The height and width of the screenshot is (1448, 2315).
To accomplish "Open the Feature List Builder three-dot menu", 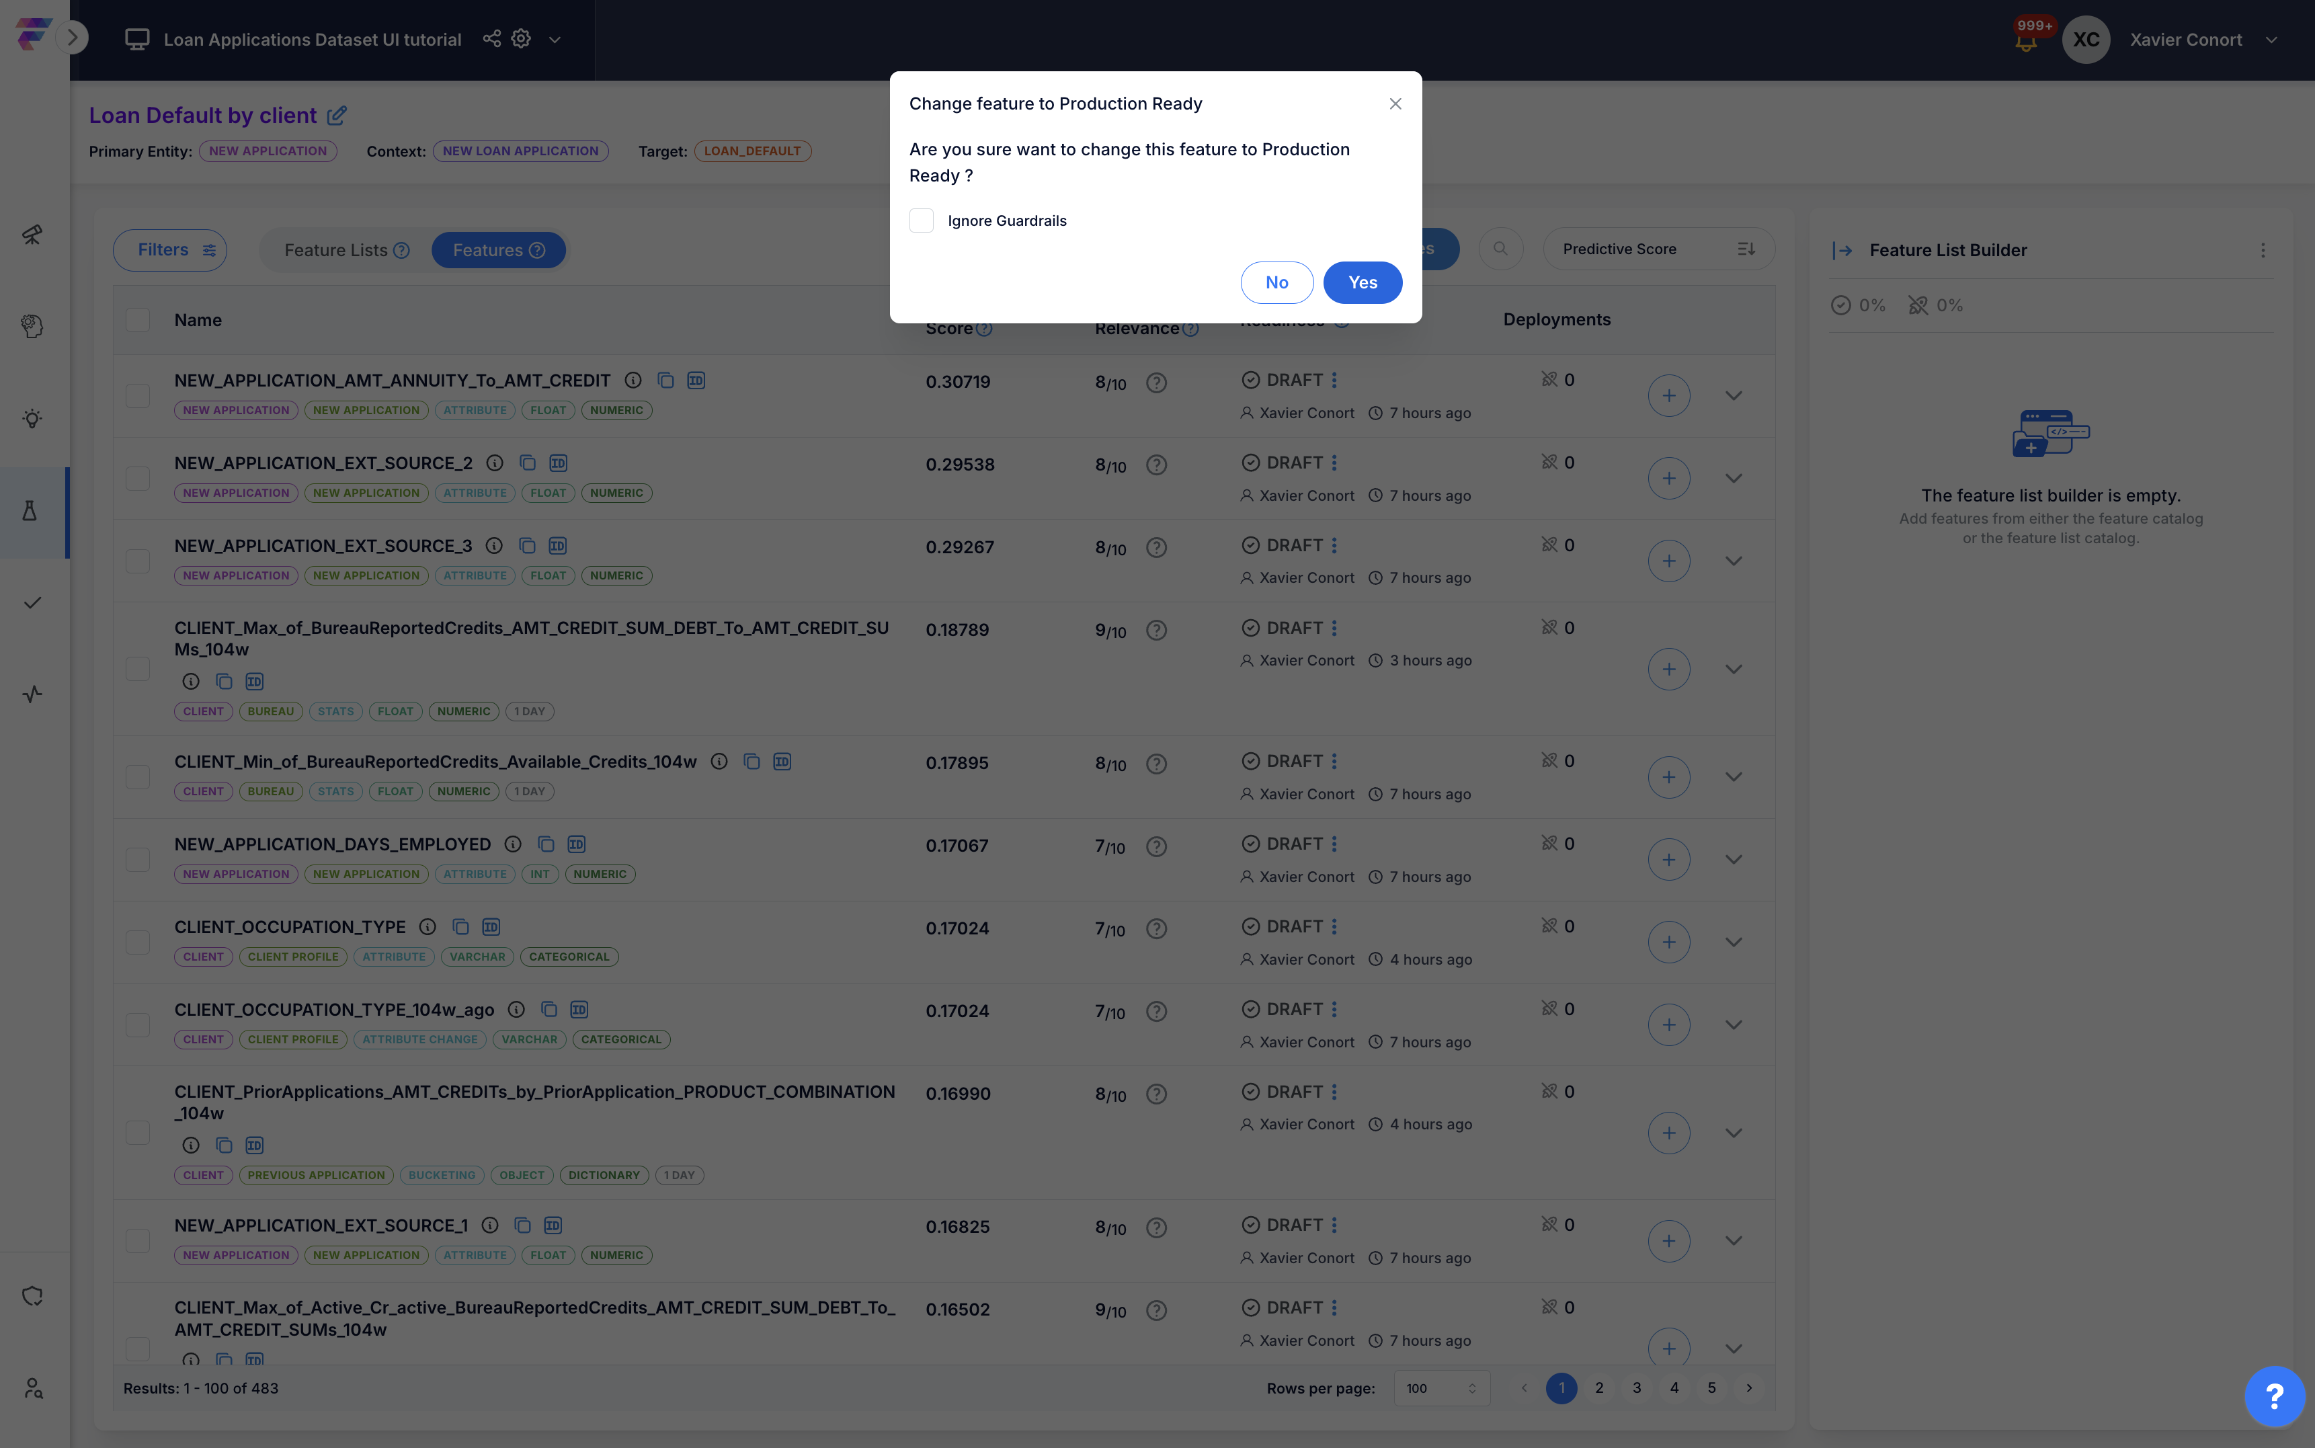I will [2263, 250].
